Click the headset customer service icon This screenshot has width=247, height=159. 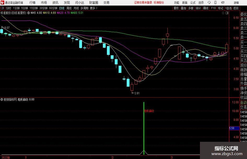tap(209, 3)
